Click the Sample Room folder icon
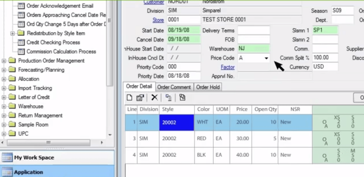The height and width of the screenshot is (177, 364). point(12,124)
